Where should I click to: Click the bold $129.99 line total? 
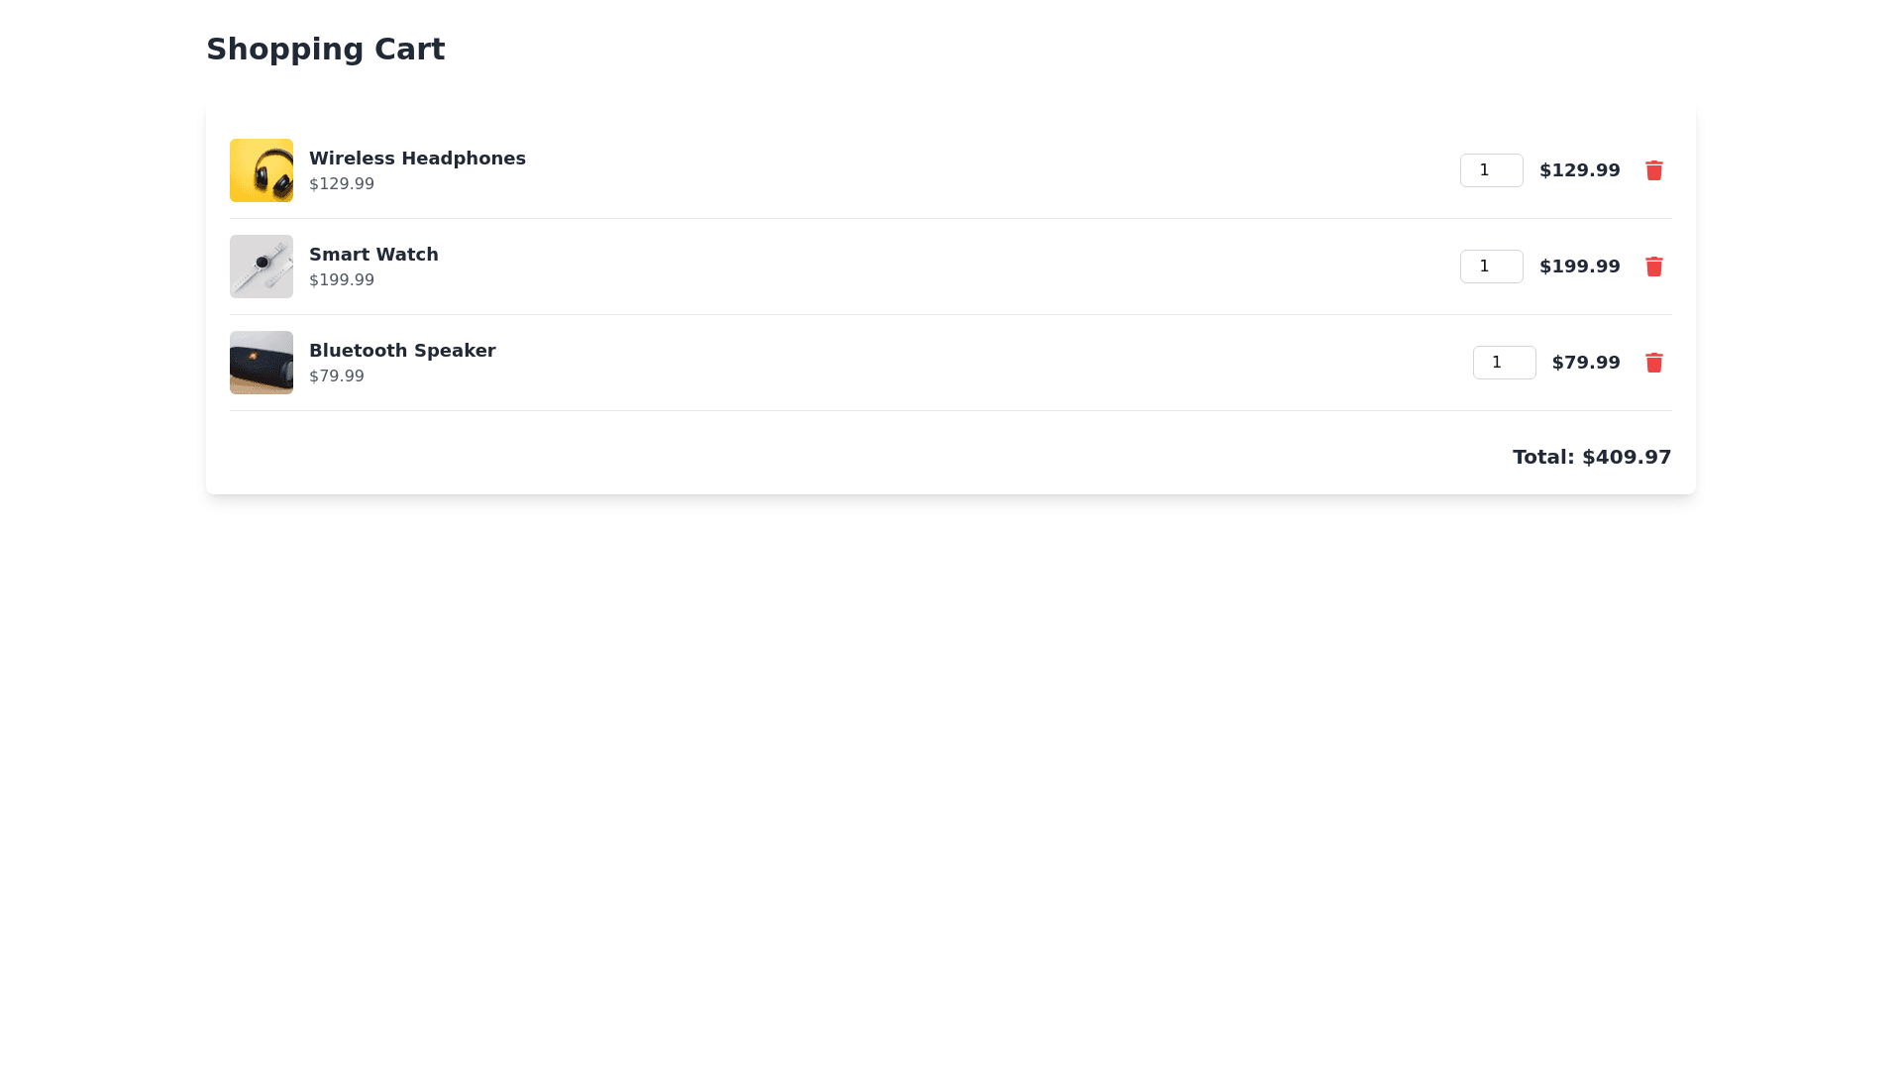pos(1579,170)
